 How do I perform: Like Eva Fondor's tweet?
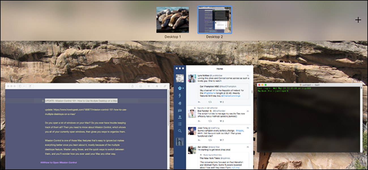coord(221,121)
